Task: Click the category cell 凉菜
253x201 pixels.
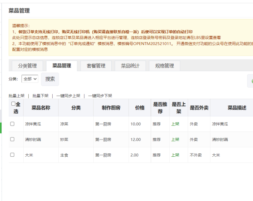Action: 64,124
